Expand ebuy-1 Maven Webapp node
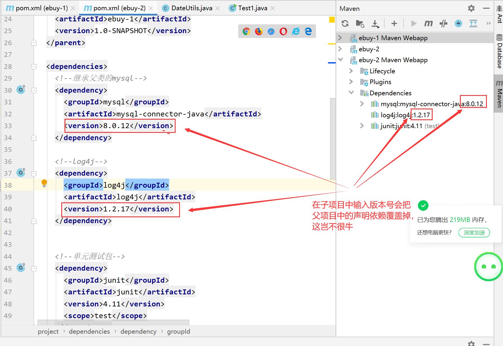503x346 pixels. (340, 38)
